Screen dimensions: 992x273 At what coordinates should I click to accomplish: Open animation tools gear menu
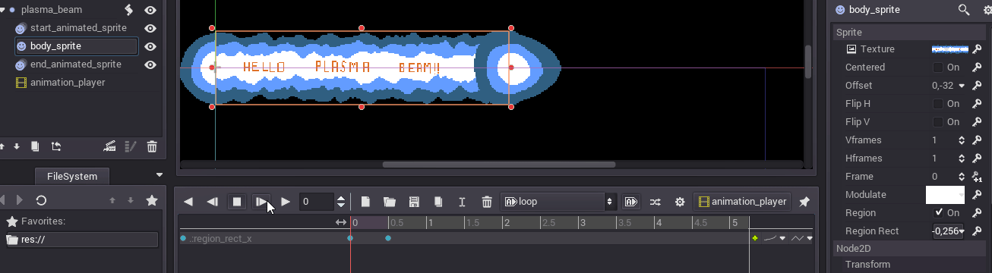[680, 202]
